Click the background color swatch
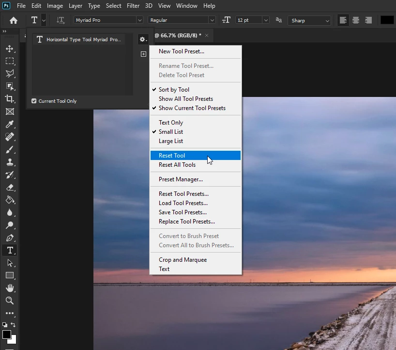 (13, 340)
